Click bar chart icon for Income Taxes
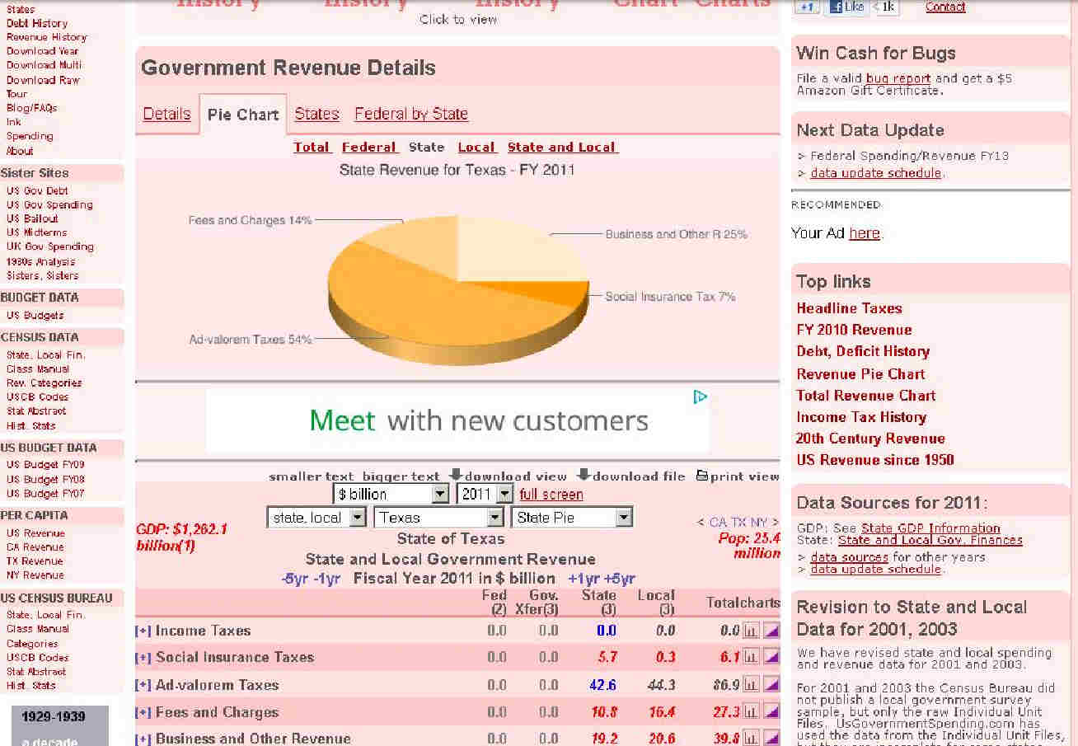The width and height of the screenshot is (1078, 746). click(751, 631)
